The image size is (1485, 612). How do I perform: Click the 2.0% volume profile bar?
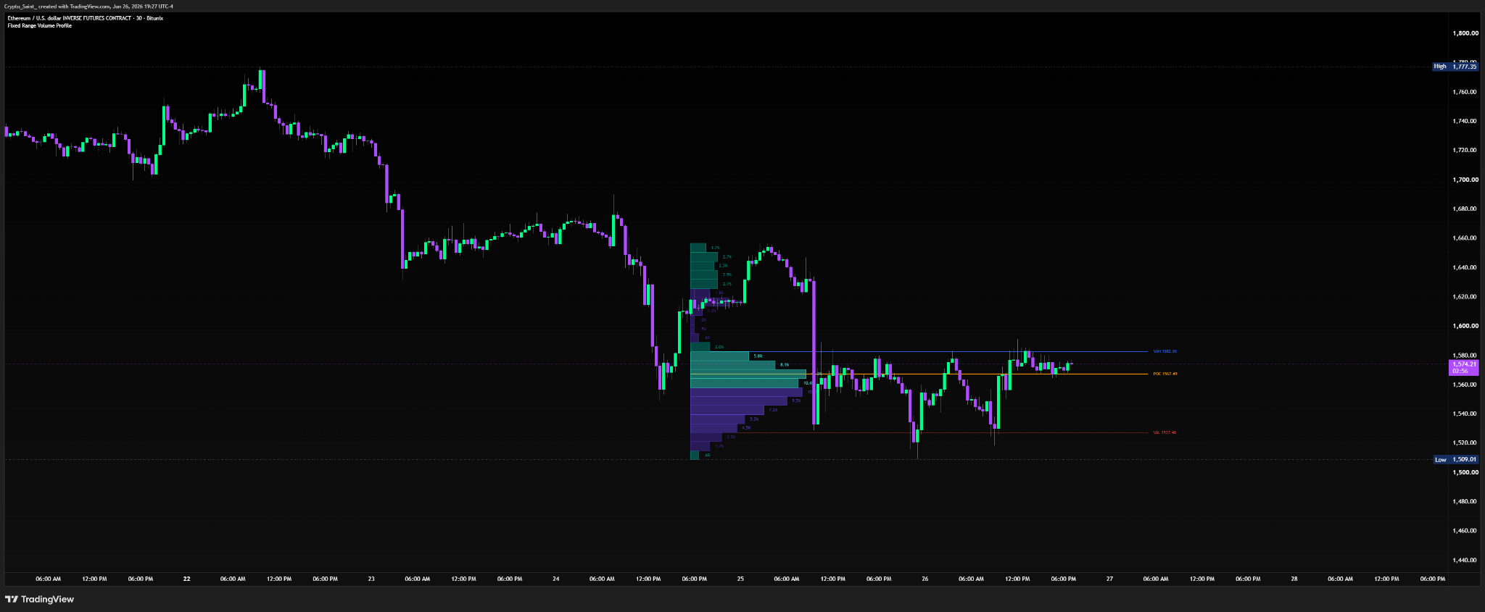click(700, 347)
